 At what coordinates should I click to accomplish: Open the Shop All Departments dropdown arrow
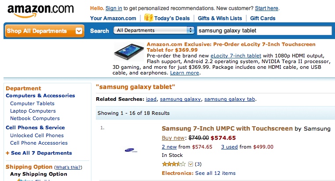coord(79,31)
